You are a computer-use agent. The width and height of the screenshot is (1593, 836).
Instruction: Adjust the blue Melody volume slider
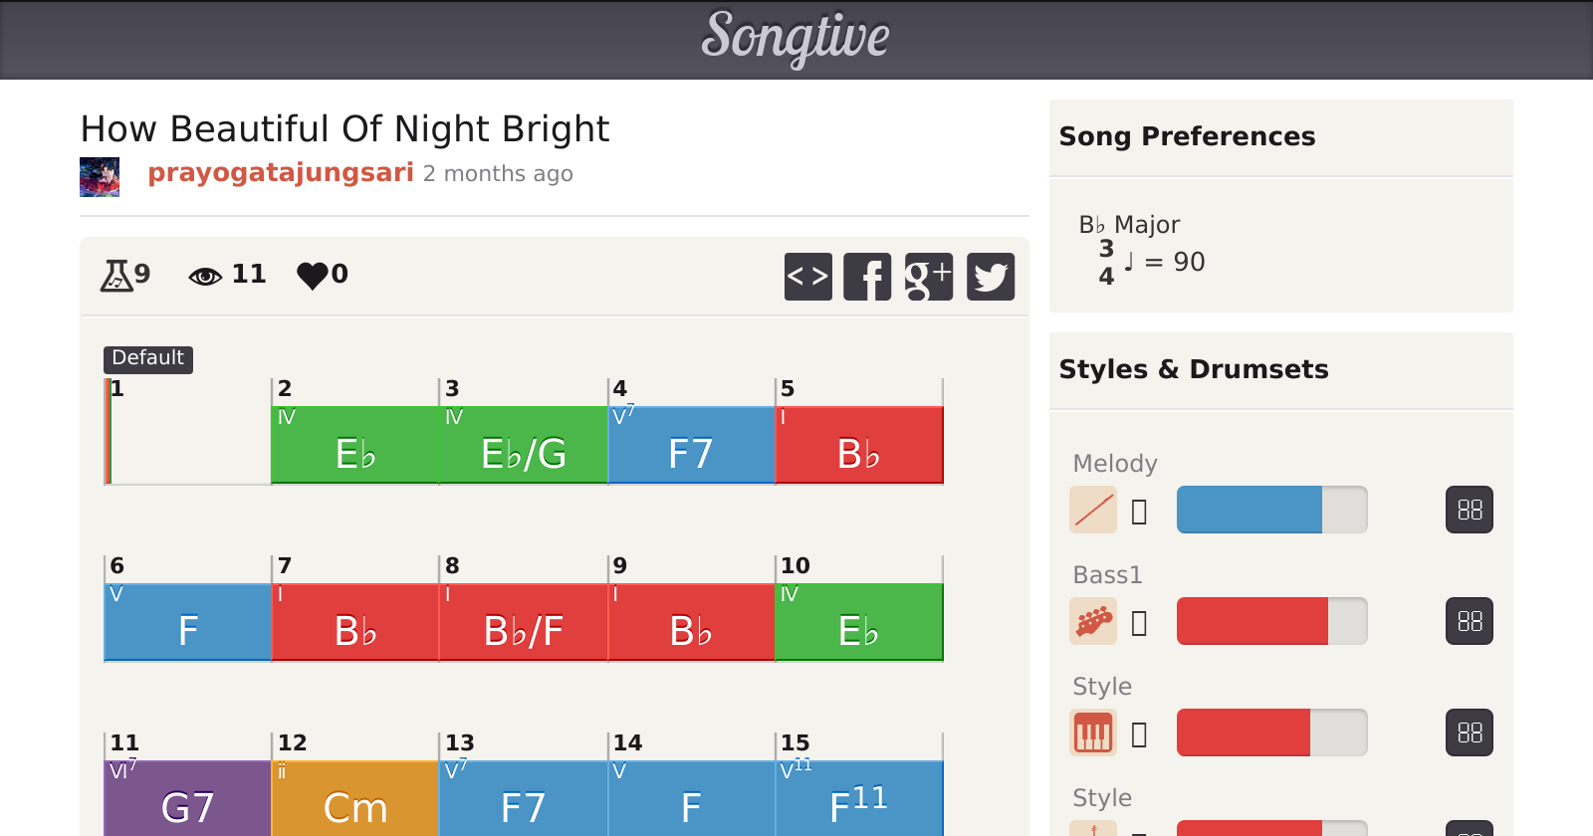[1271, 511]
